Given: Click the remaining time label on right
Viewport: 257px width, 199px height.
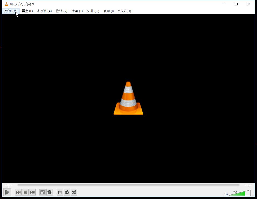Looking at the screenshot, I should click(x=248, y=185).
